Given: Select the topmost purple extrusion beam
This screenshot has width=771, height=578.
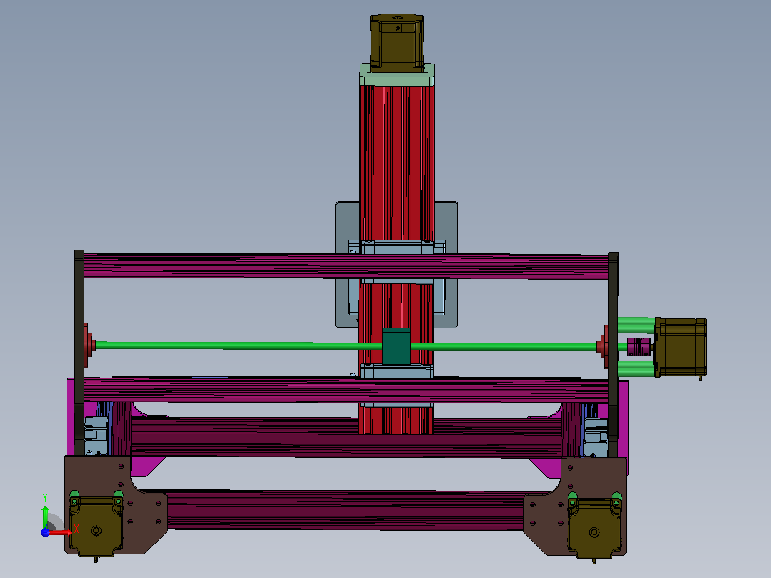Looking at the screenshot, I should pyautogui.click(x=346, y=265).
